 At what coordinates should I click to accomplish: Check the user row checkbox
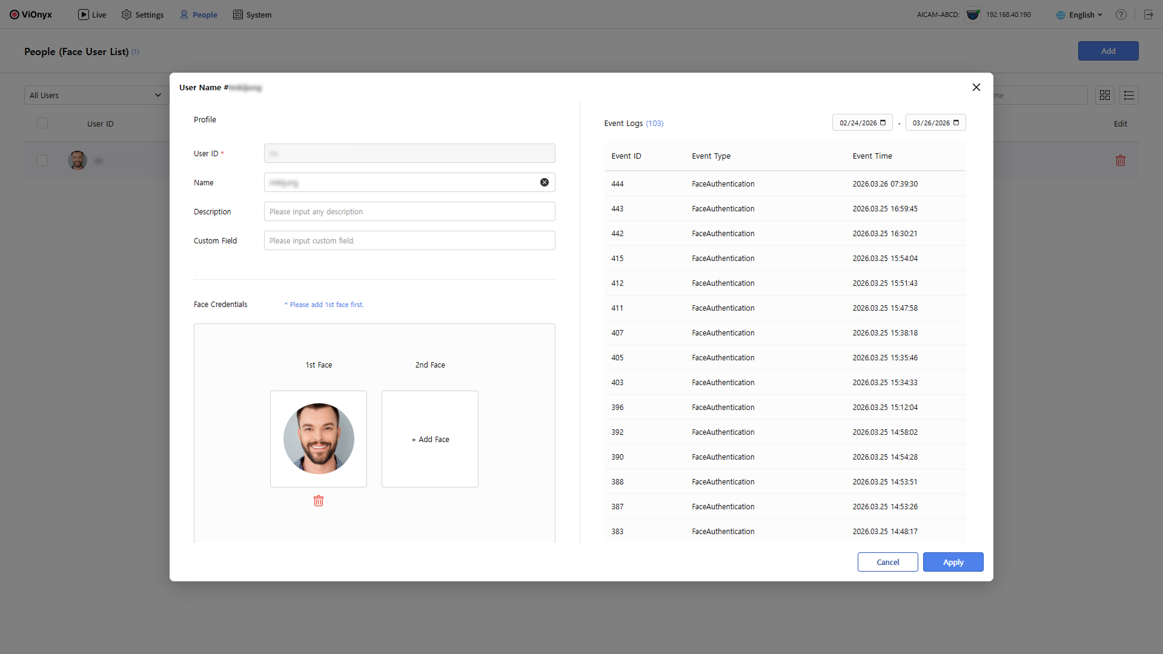coord(42,160)
